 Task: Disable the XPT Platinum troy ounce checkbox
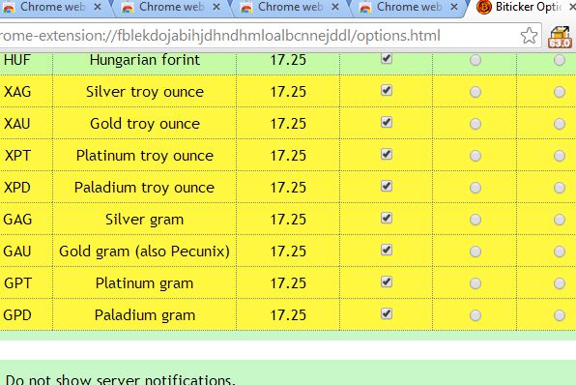point(387,154)
